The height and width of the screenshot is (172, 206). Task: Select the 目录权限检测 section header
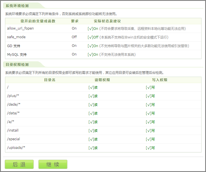[x=17, y=64]
